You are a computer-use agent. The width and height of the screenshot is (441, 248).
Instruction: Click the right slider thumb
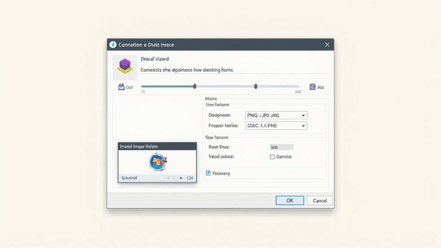pyautogui.click(x=255, y=86)
